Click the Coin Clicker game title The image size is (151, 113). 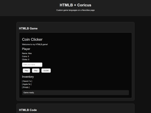tap(32, 39)
